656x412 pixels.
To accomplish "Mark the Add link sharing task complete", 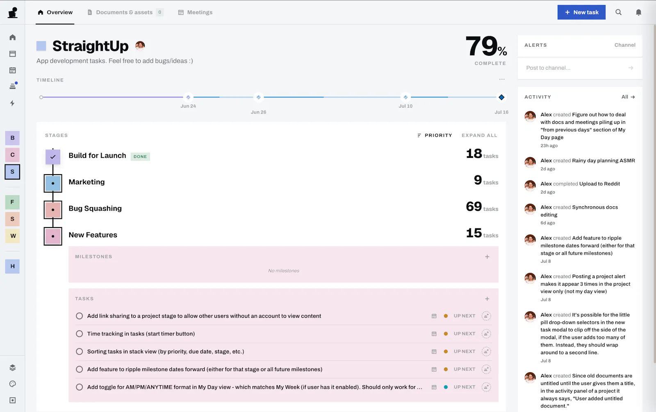I will tap(80, 316).
